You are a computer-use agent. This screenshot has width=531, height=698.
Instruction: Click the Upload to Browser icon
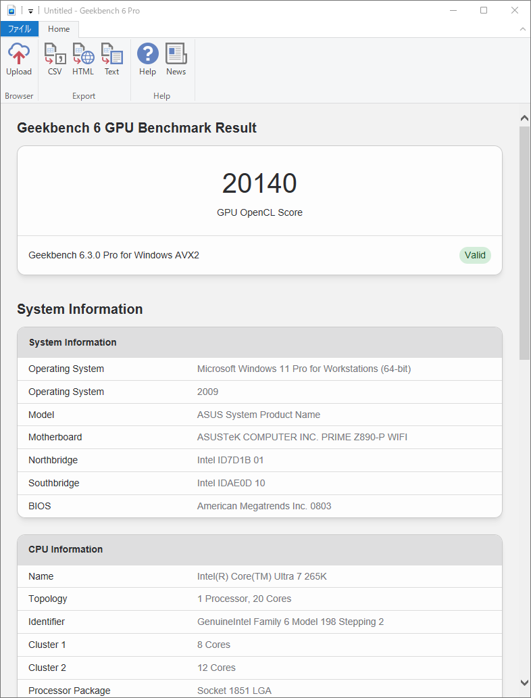coord(19,60)
